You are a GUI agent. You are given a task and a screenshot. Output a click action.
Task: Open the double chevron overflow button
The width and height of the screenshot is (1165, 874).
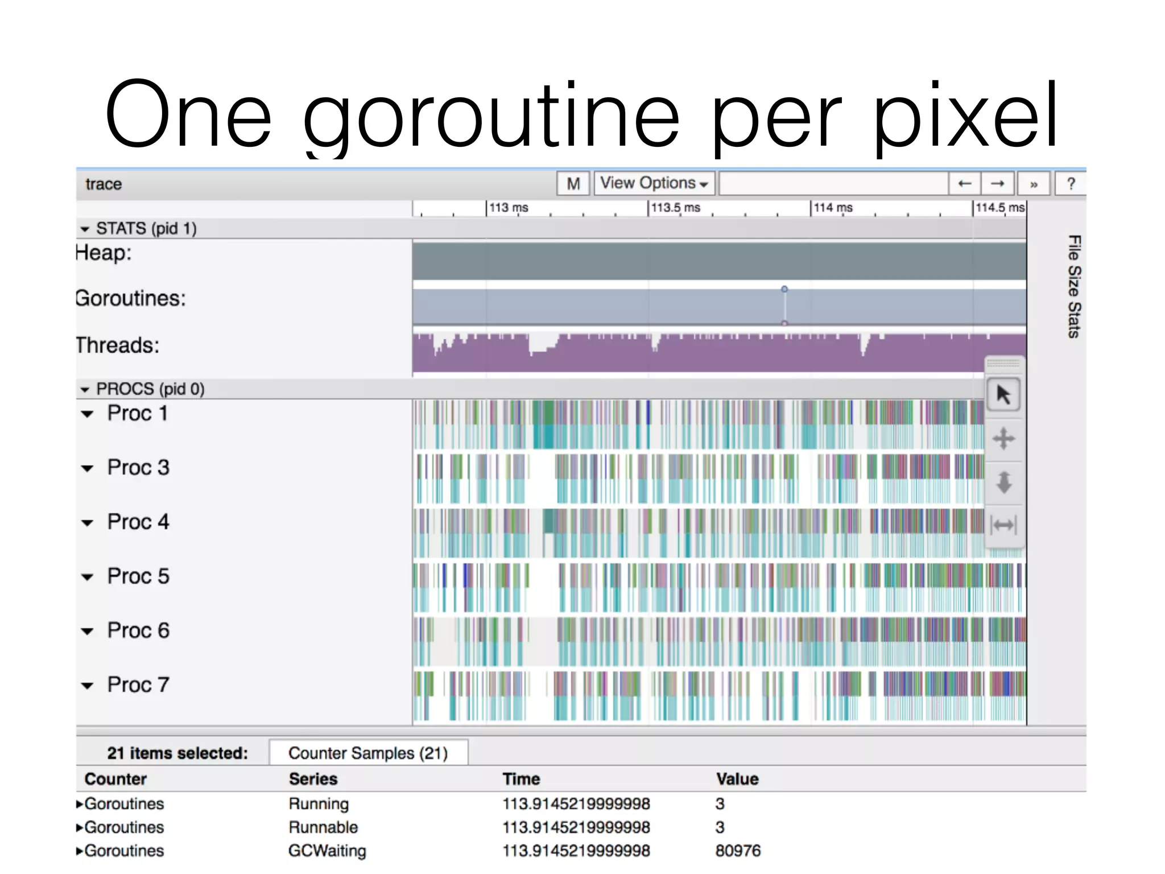tap(1034, 184)
